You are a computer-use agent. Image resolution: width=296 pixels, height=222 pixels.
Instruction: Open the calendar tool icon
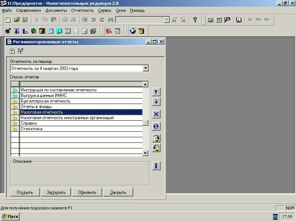(218, 20)
